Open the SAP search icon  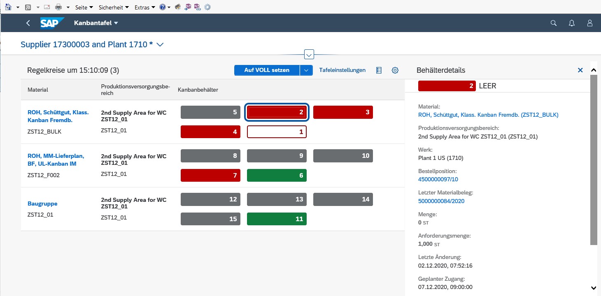[x=553, y=23]
